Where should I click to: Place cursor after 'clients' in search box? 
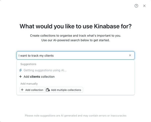(x=54, y=55)
